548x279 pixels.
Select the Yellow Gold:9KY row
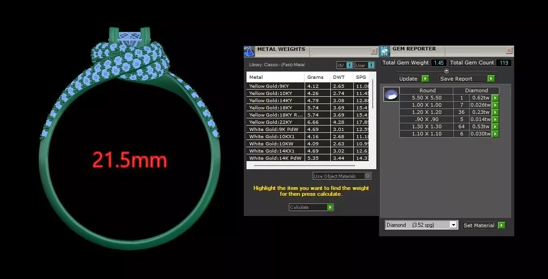(x=307, y=86)
